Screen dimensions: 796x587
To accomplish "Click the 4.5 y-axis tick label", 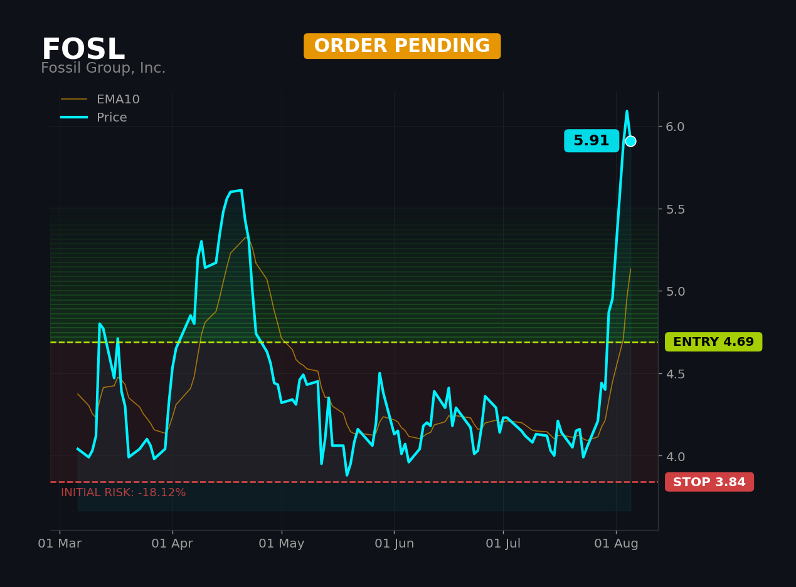I will [x=676, y=374].
